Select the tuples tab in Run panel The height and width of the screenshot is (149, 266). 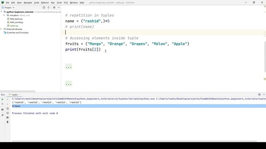pyautogui.click(x=15, y=95)
